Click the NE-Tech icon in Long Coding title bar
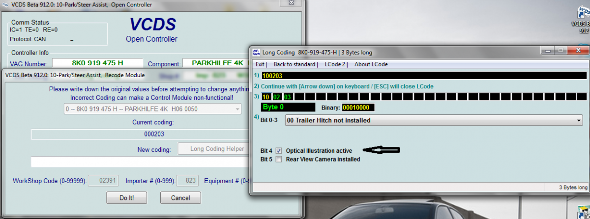Viewport: 590px width, 219px height. 256,52
